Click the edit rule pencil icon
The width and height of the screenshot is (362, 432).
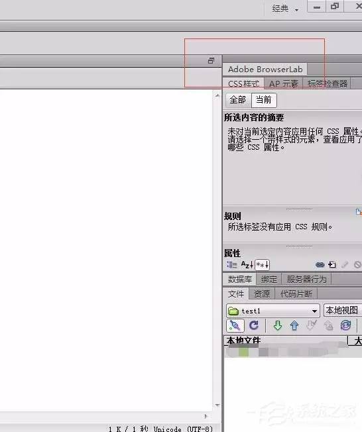[345, 265]
